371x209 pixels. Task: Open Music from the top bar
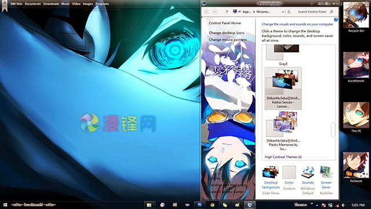point(66,4)
